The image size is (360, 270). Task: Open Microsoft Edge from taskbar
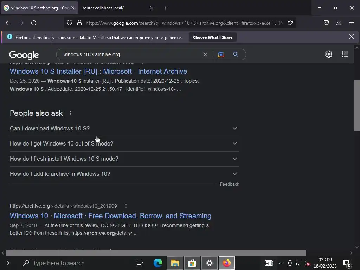coord(158,263)
